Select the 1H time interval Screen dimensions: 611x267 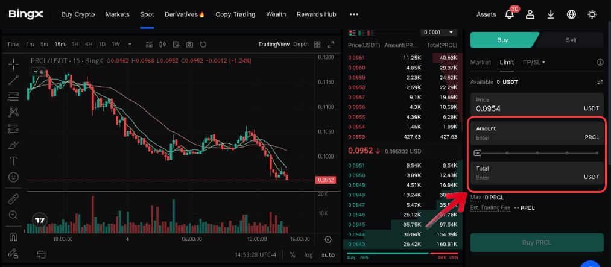[x=75, y=45]
